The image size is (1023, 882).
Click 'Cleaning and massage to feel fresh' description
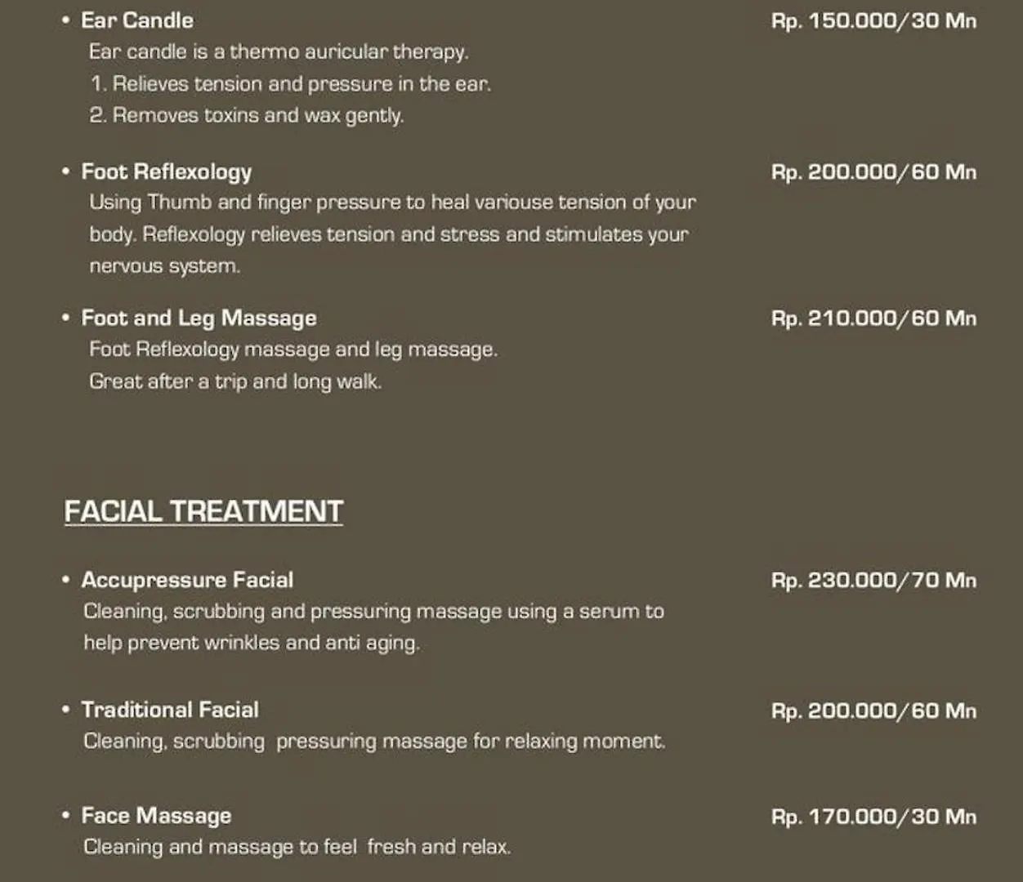pyautogui.click(x=297, y=847)
